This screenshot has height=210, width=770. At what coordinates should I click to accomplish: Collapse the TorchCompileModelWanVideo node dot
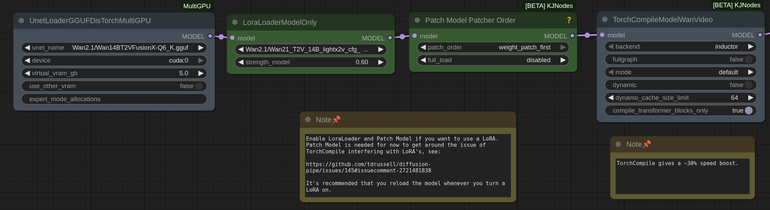click(605, 20)
